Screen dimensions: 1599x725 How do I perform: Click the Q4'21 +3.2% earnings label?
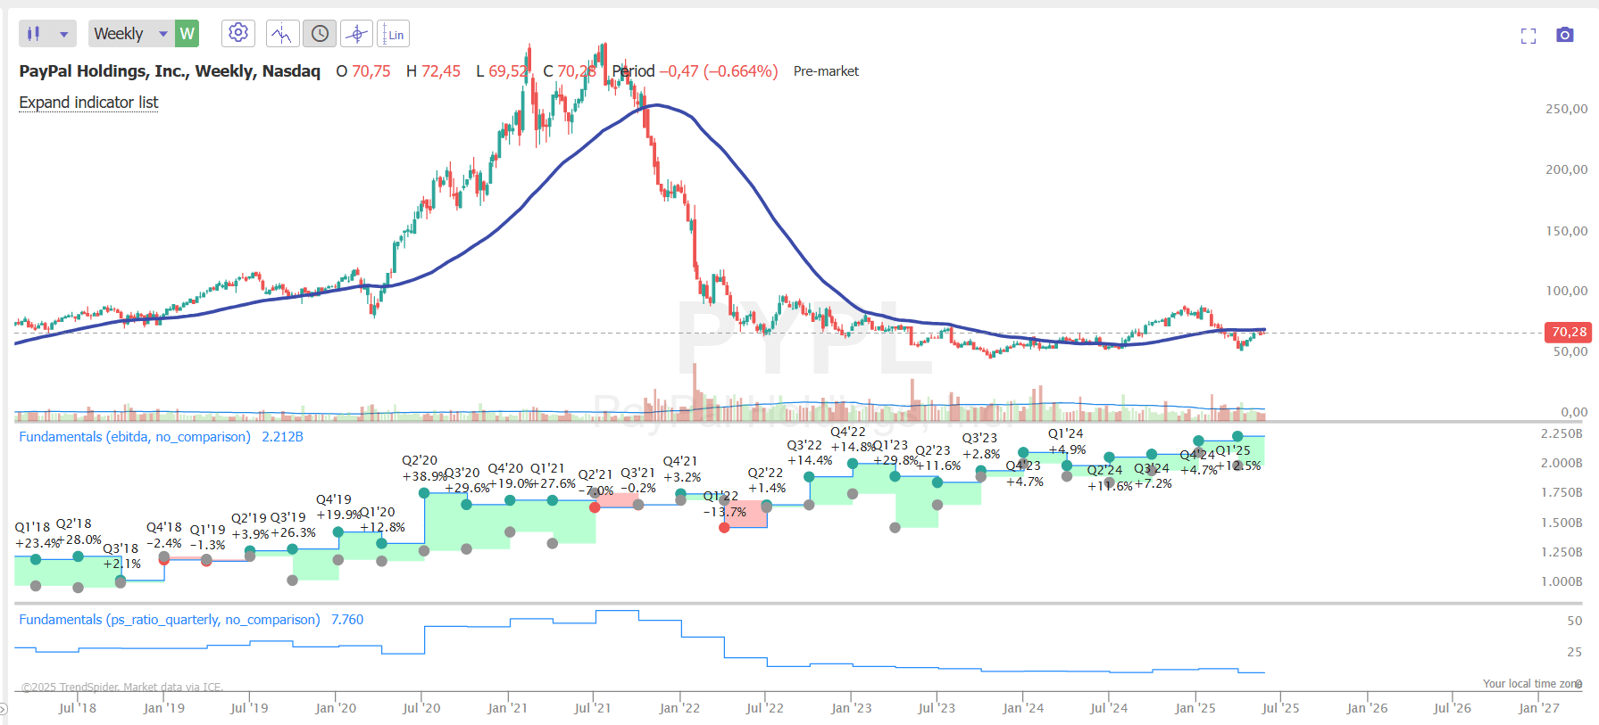point(681,469)
